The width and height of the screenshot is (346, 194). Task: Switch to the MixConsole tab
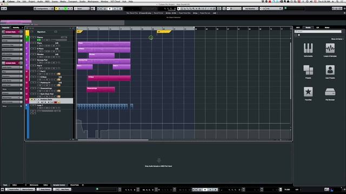34,185
